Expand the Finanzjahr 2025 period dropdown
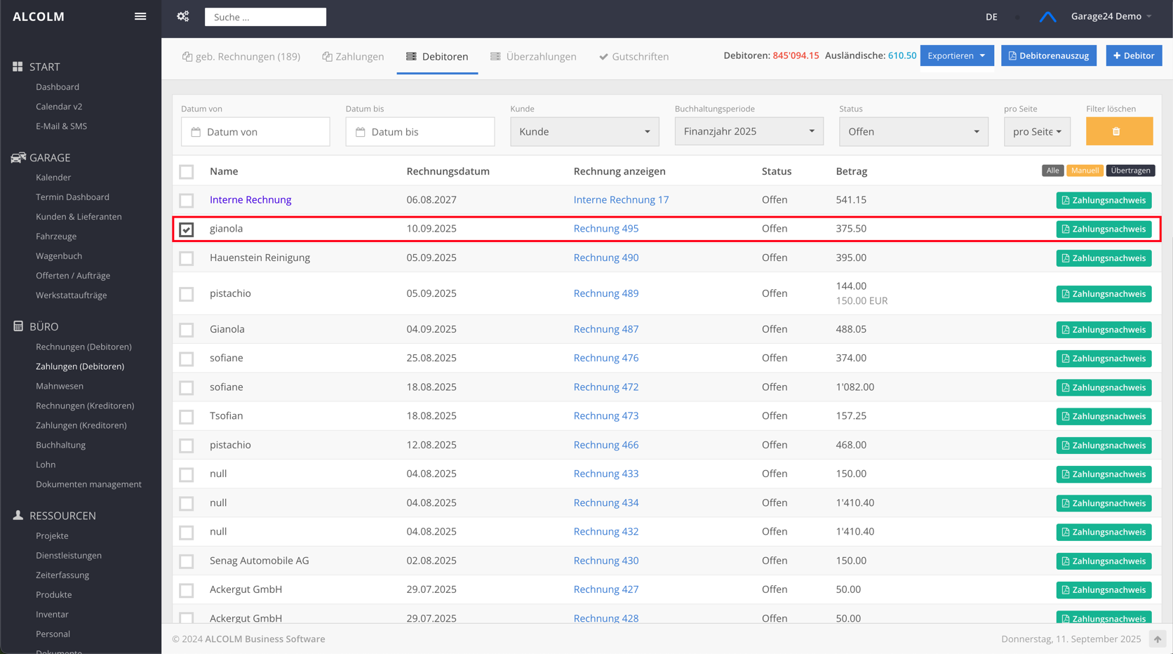 (x=749, y=132)
